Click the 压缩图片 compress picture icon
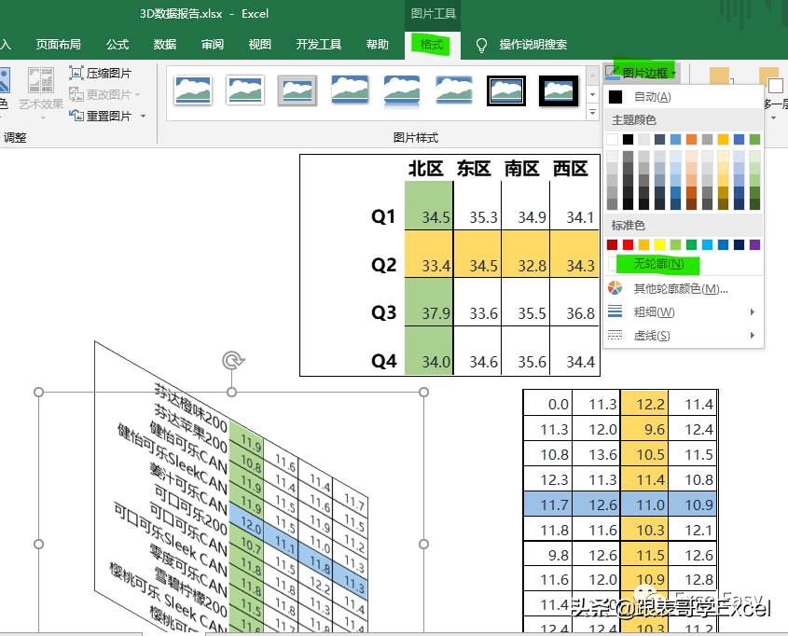Screen dimensions: 788x636 pos(76,73)
